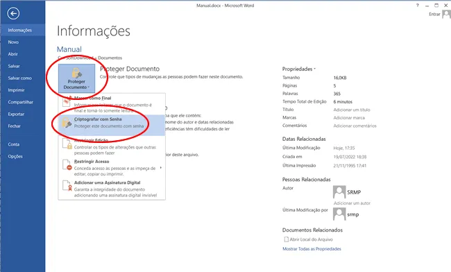Screen dimensions: 451x272
Task: Open the Informações tab in sidebar
Action: point(23,31)
